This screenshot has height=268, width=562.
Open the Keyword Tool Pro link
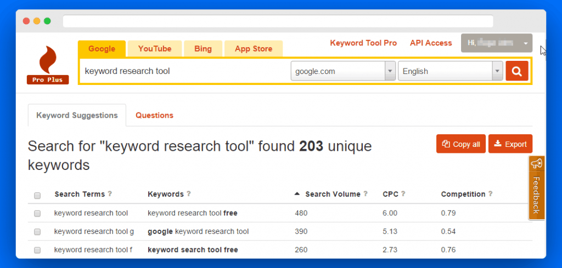(363, 43)
